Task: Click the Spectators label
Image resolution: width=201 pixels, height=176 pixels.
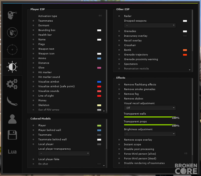Action: coord(131,64)
